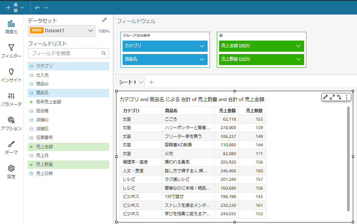This screenshot has width=357, height=224.
Task: Select the 前年売上金額 field in the list
Action: click(x=68, y=102)
